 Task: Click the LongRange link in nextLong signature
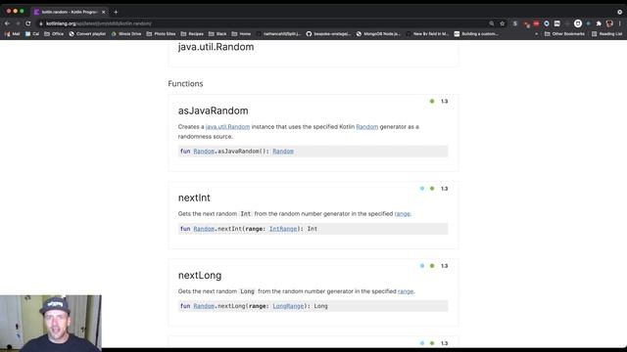click(288, 306)
